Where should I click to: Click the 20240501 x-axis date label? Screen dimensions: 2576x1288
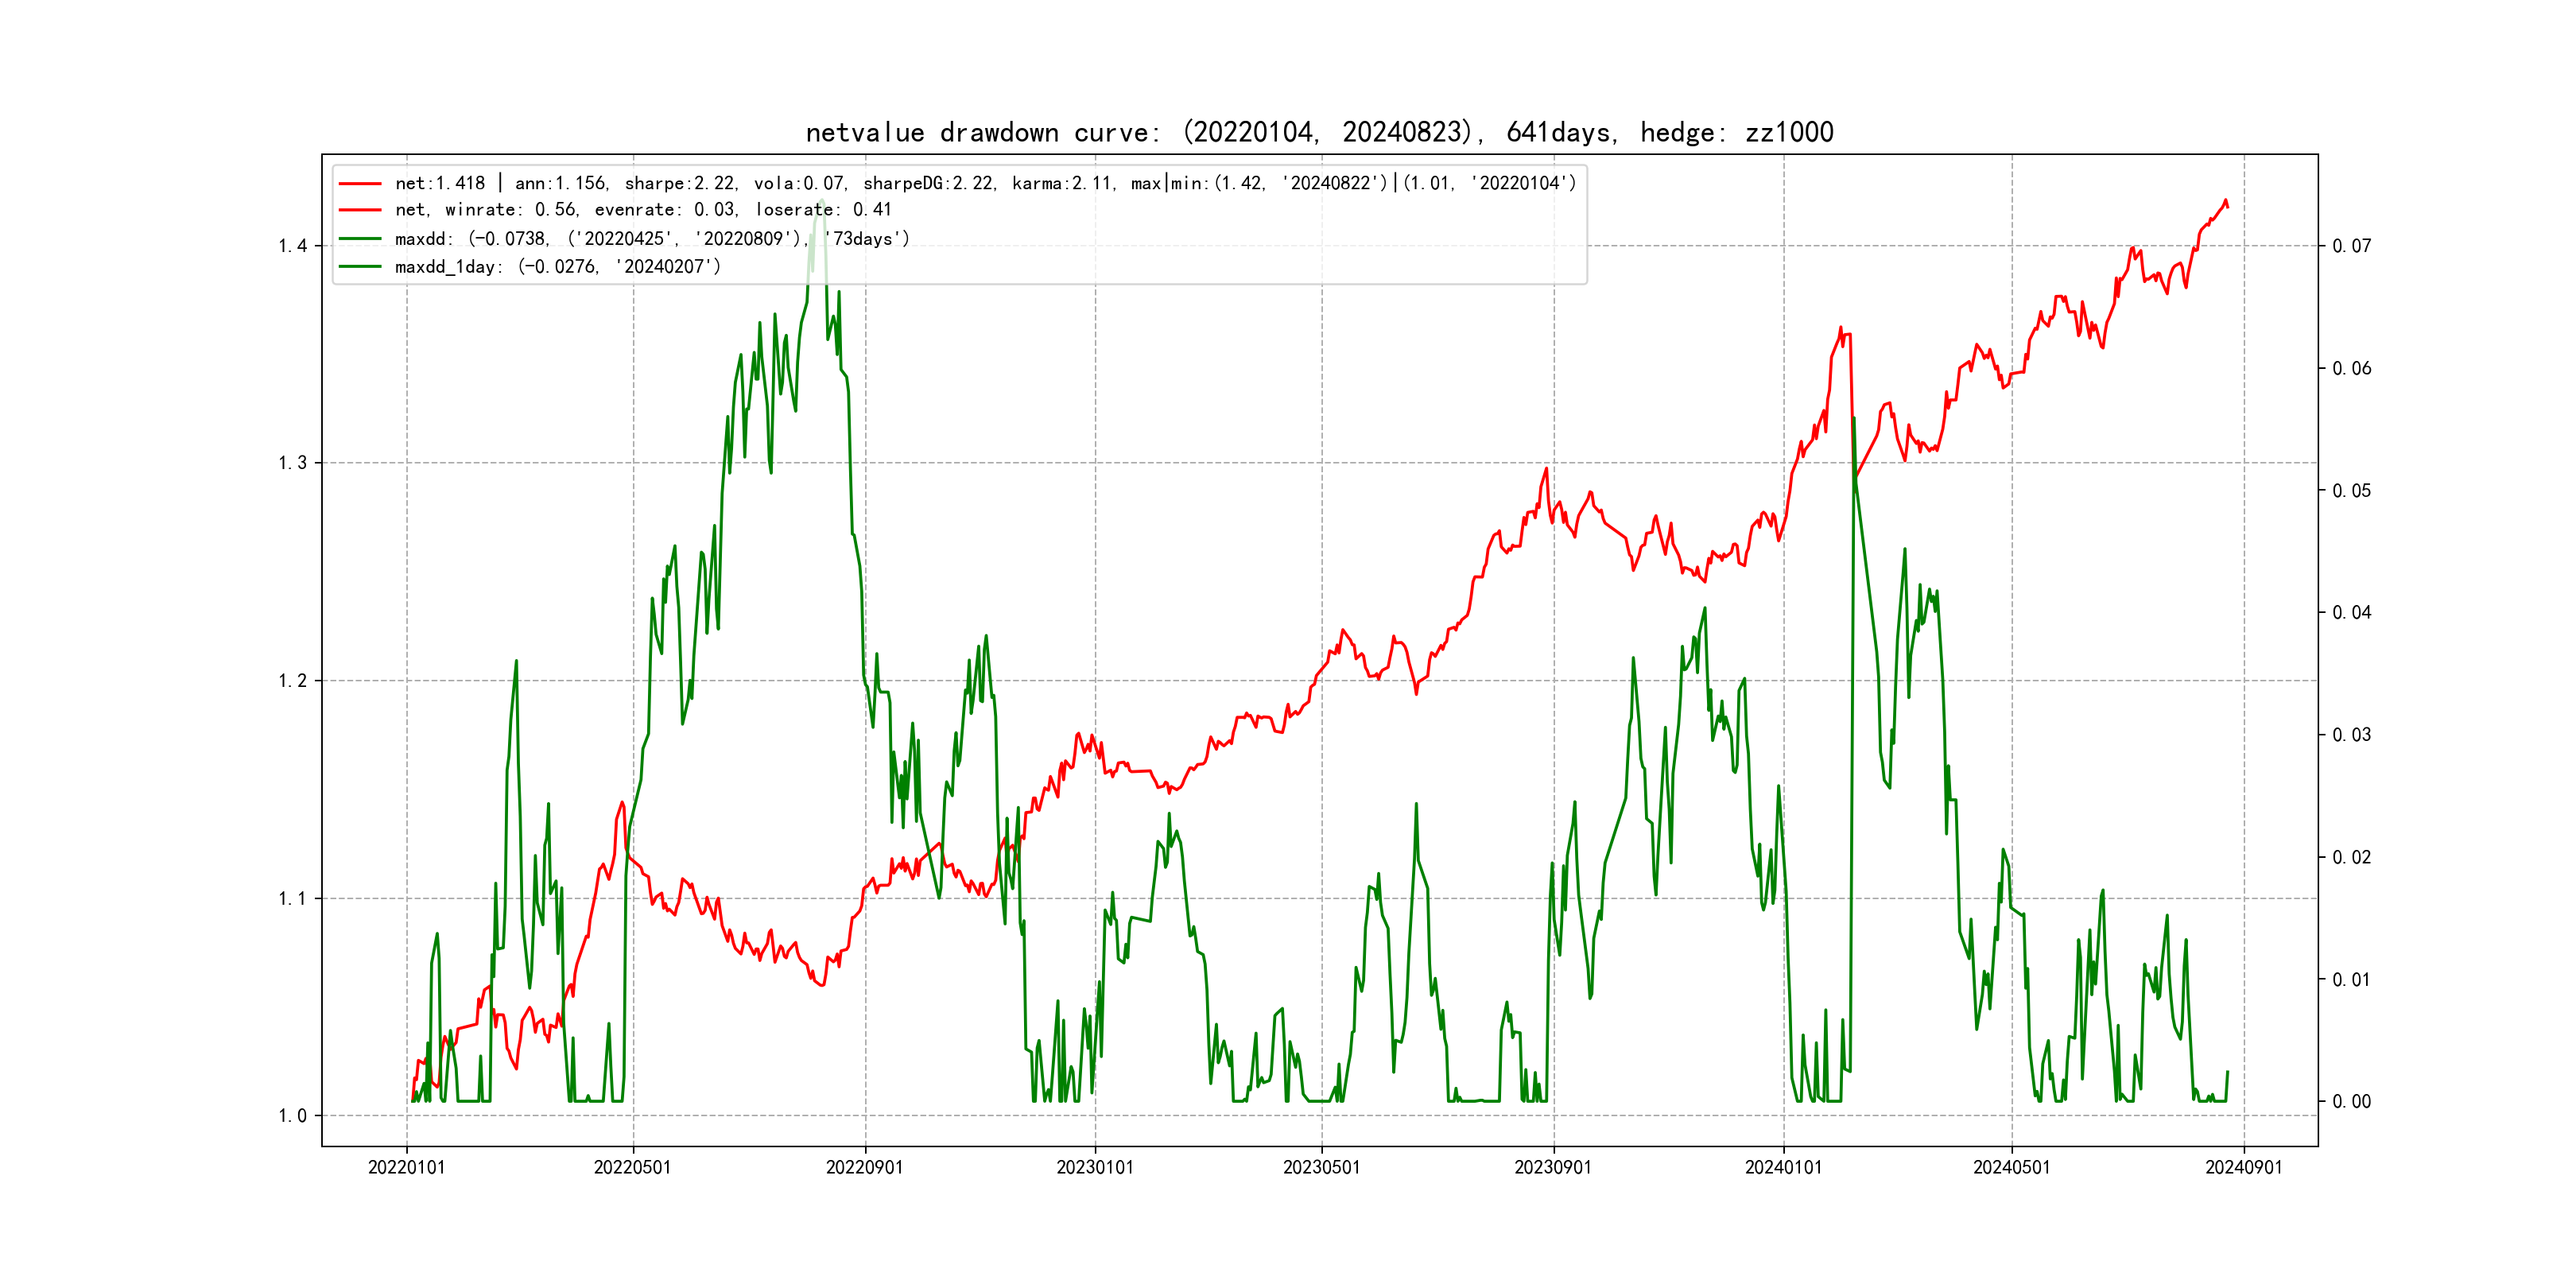[x=2011, y=1168]
